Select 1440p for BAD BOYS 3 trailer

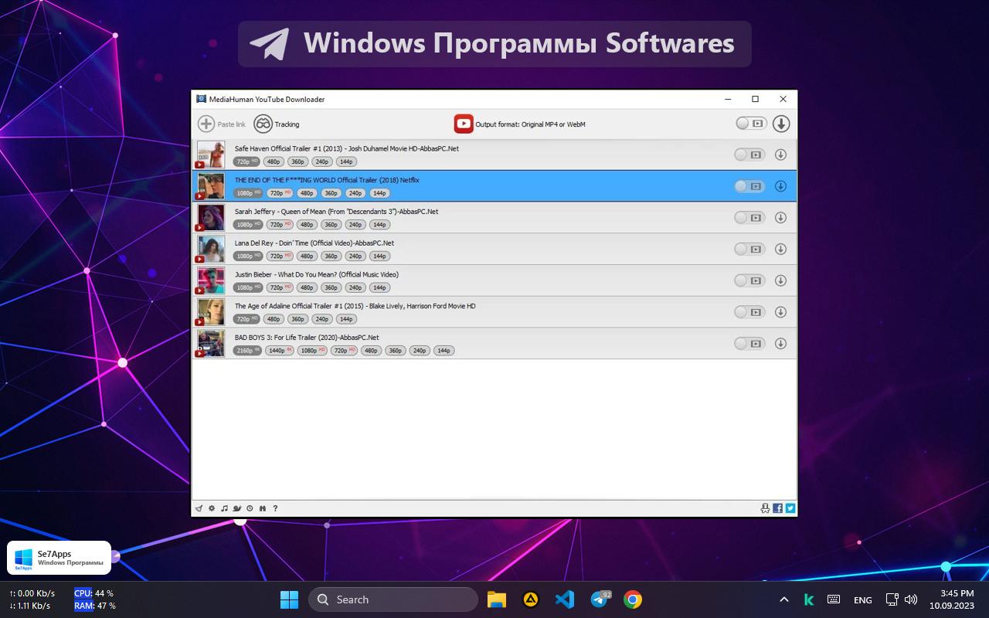[x=280, y=351]
